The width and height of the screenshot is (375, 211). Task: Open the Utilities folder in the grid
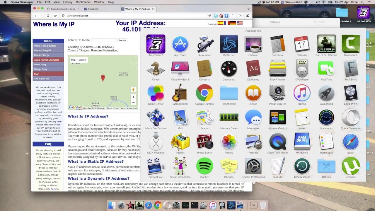click(326, 166)
